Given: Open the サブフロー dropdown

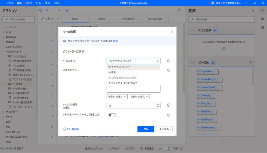Looking at the screenshot, I should point(50,18).
